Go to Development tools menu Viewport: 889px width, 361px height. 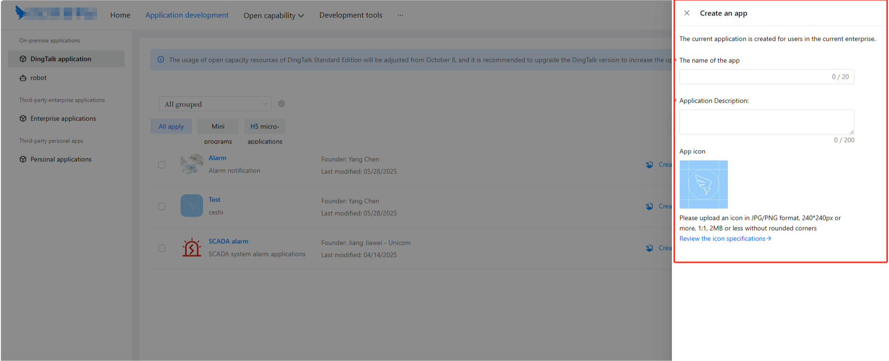pos(350,15)
